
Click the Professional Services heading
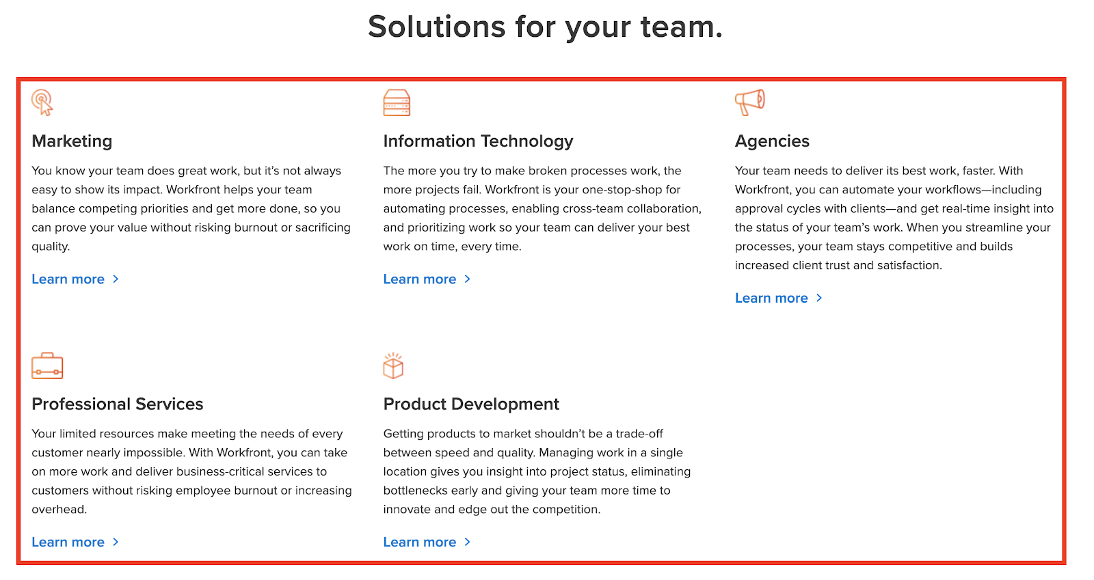pos(118,404)
